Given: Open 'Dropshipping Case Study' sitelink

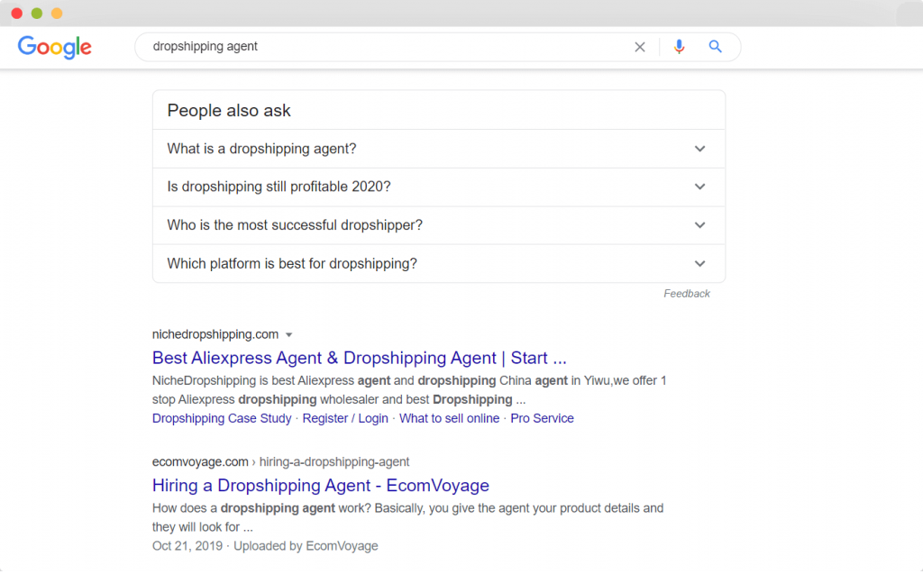Looking at the screenshot, I should coord(222,418).
